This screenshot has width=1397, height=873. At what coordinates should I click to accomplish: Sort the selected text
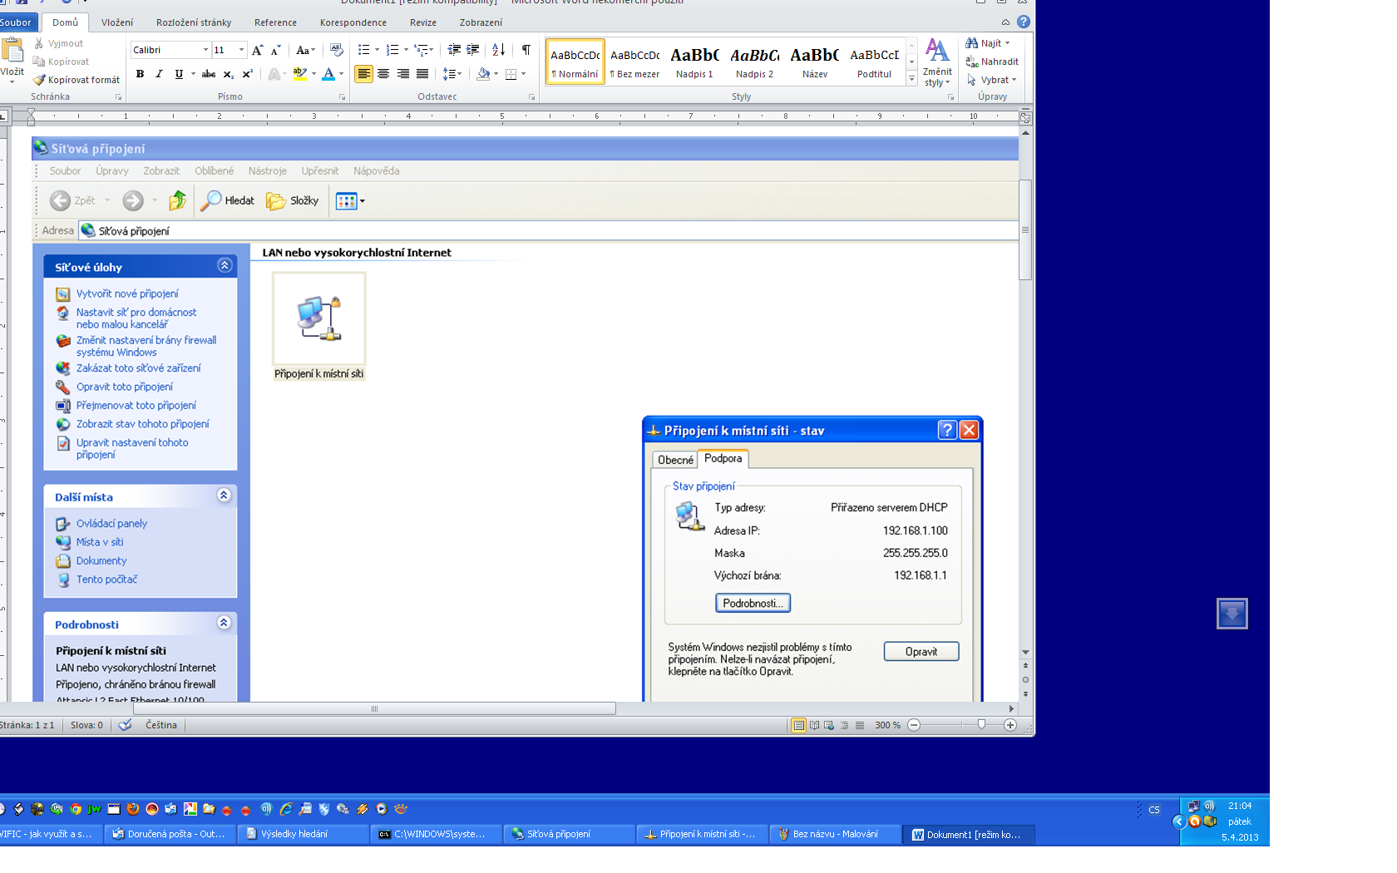(499, 50)
